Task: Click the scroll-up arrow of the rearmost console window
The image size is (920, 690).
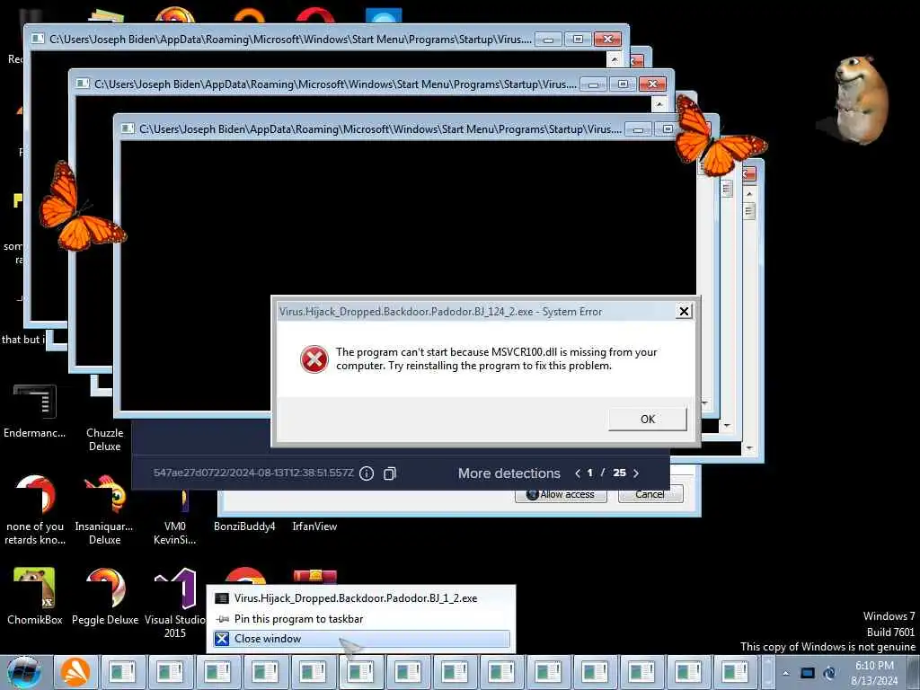Action: coord(615,59)
